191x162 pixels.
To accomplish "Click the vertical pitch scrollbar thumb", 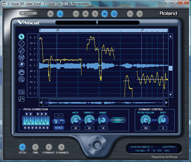I will (x=171, y=68).
